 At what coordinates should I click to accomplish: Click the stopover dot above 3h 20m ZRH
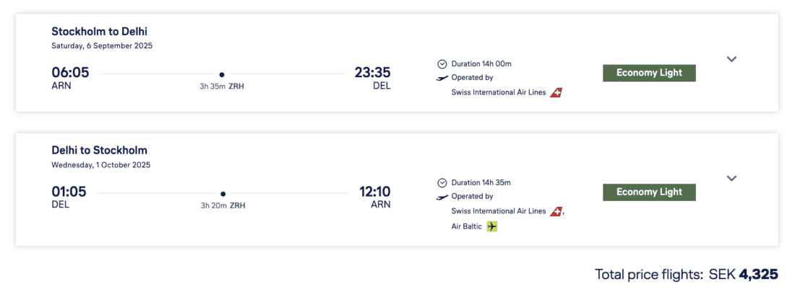coord(223,193)
